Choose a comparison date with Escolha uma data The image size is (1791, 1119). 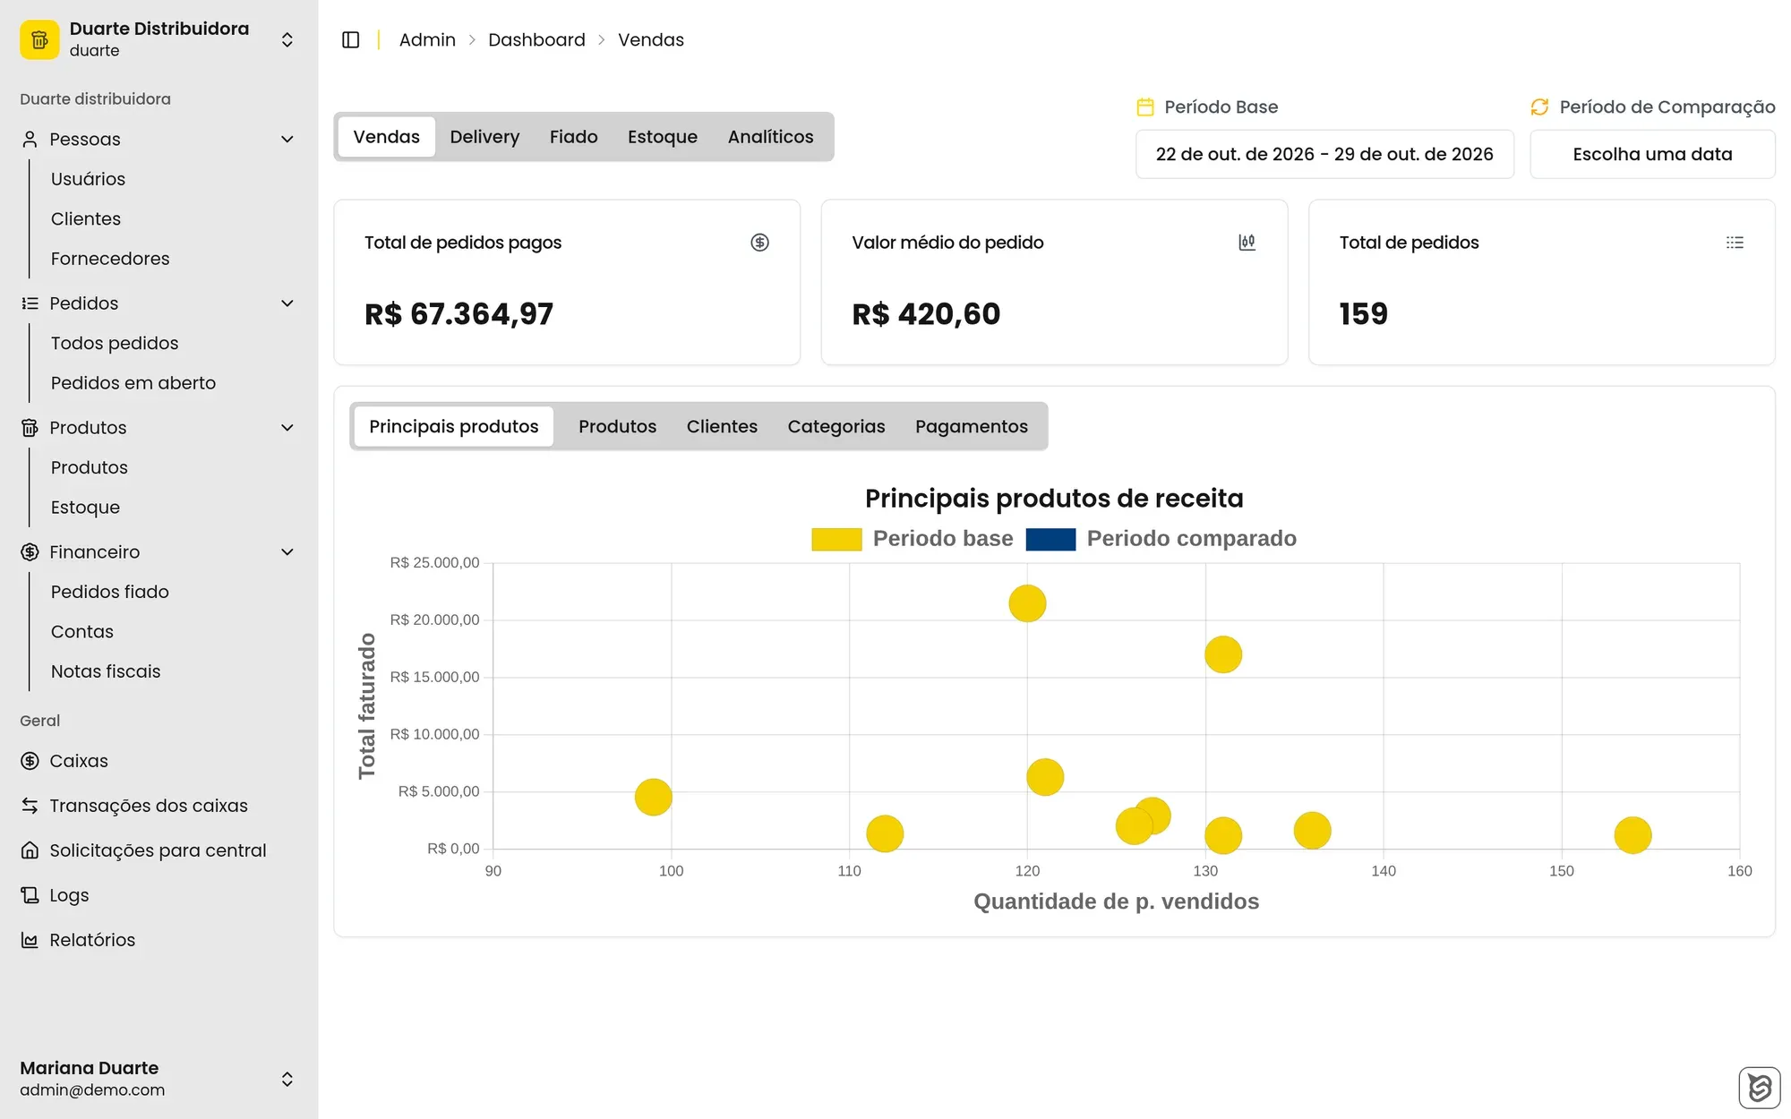(1652, 154)
